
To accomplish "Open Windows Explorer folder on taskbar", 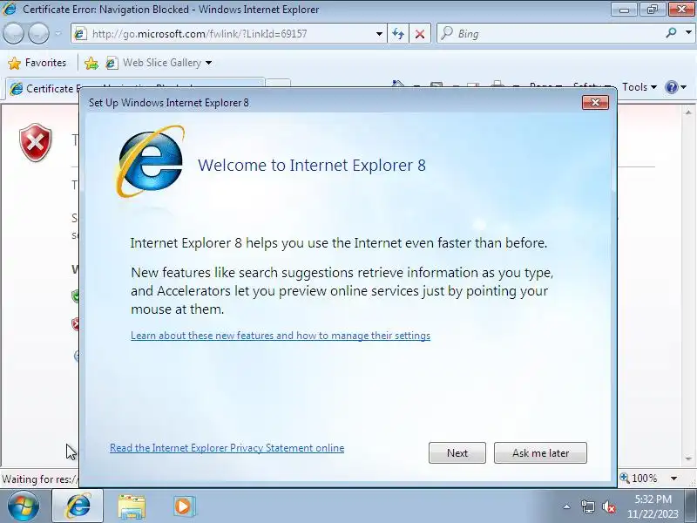I will [132, 506].
